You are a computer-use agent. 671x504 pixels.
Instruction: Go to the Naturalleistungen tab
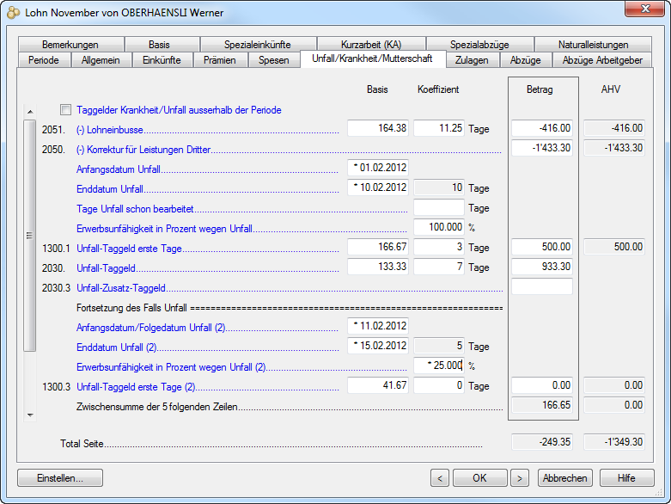pyautogui.click(x=593, y=44)
